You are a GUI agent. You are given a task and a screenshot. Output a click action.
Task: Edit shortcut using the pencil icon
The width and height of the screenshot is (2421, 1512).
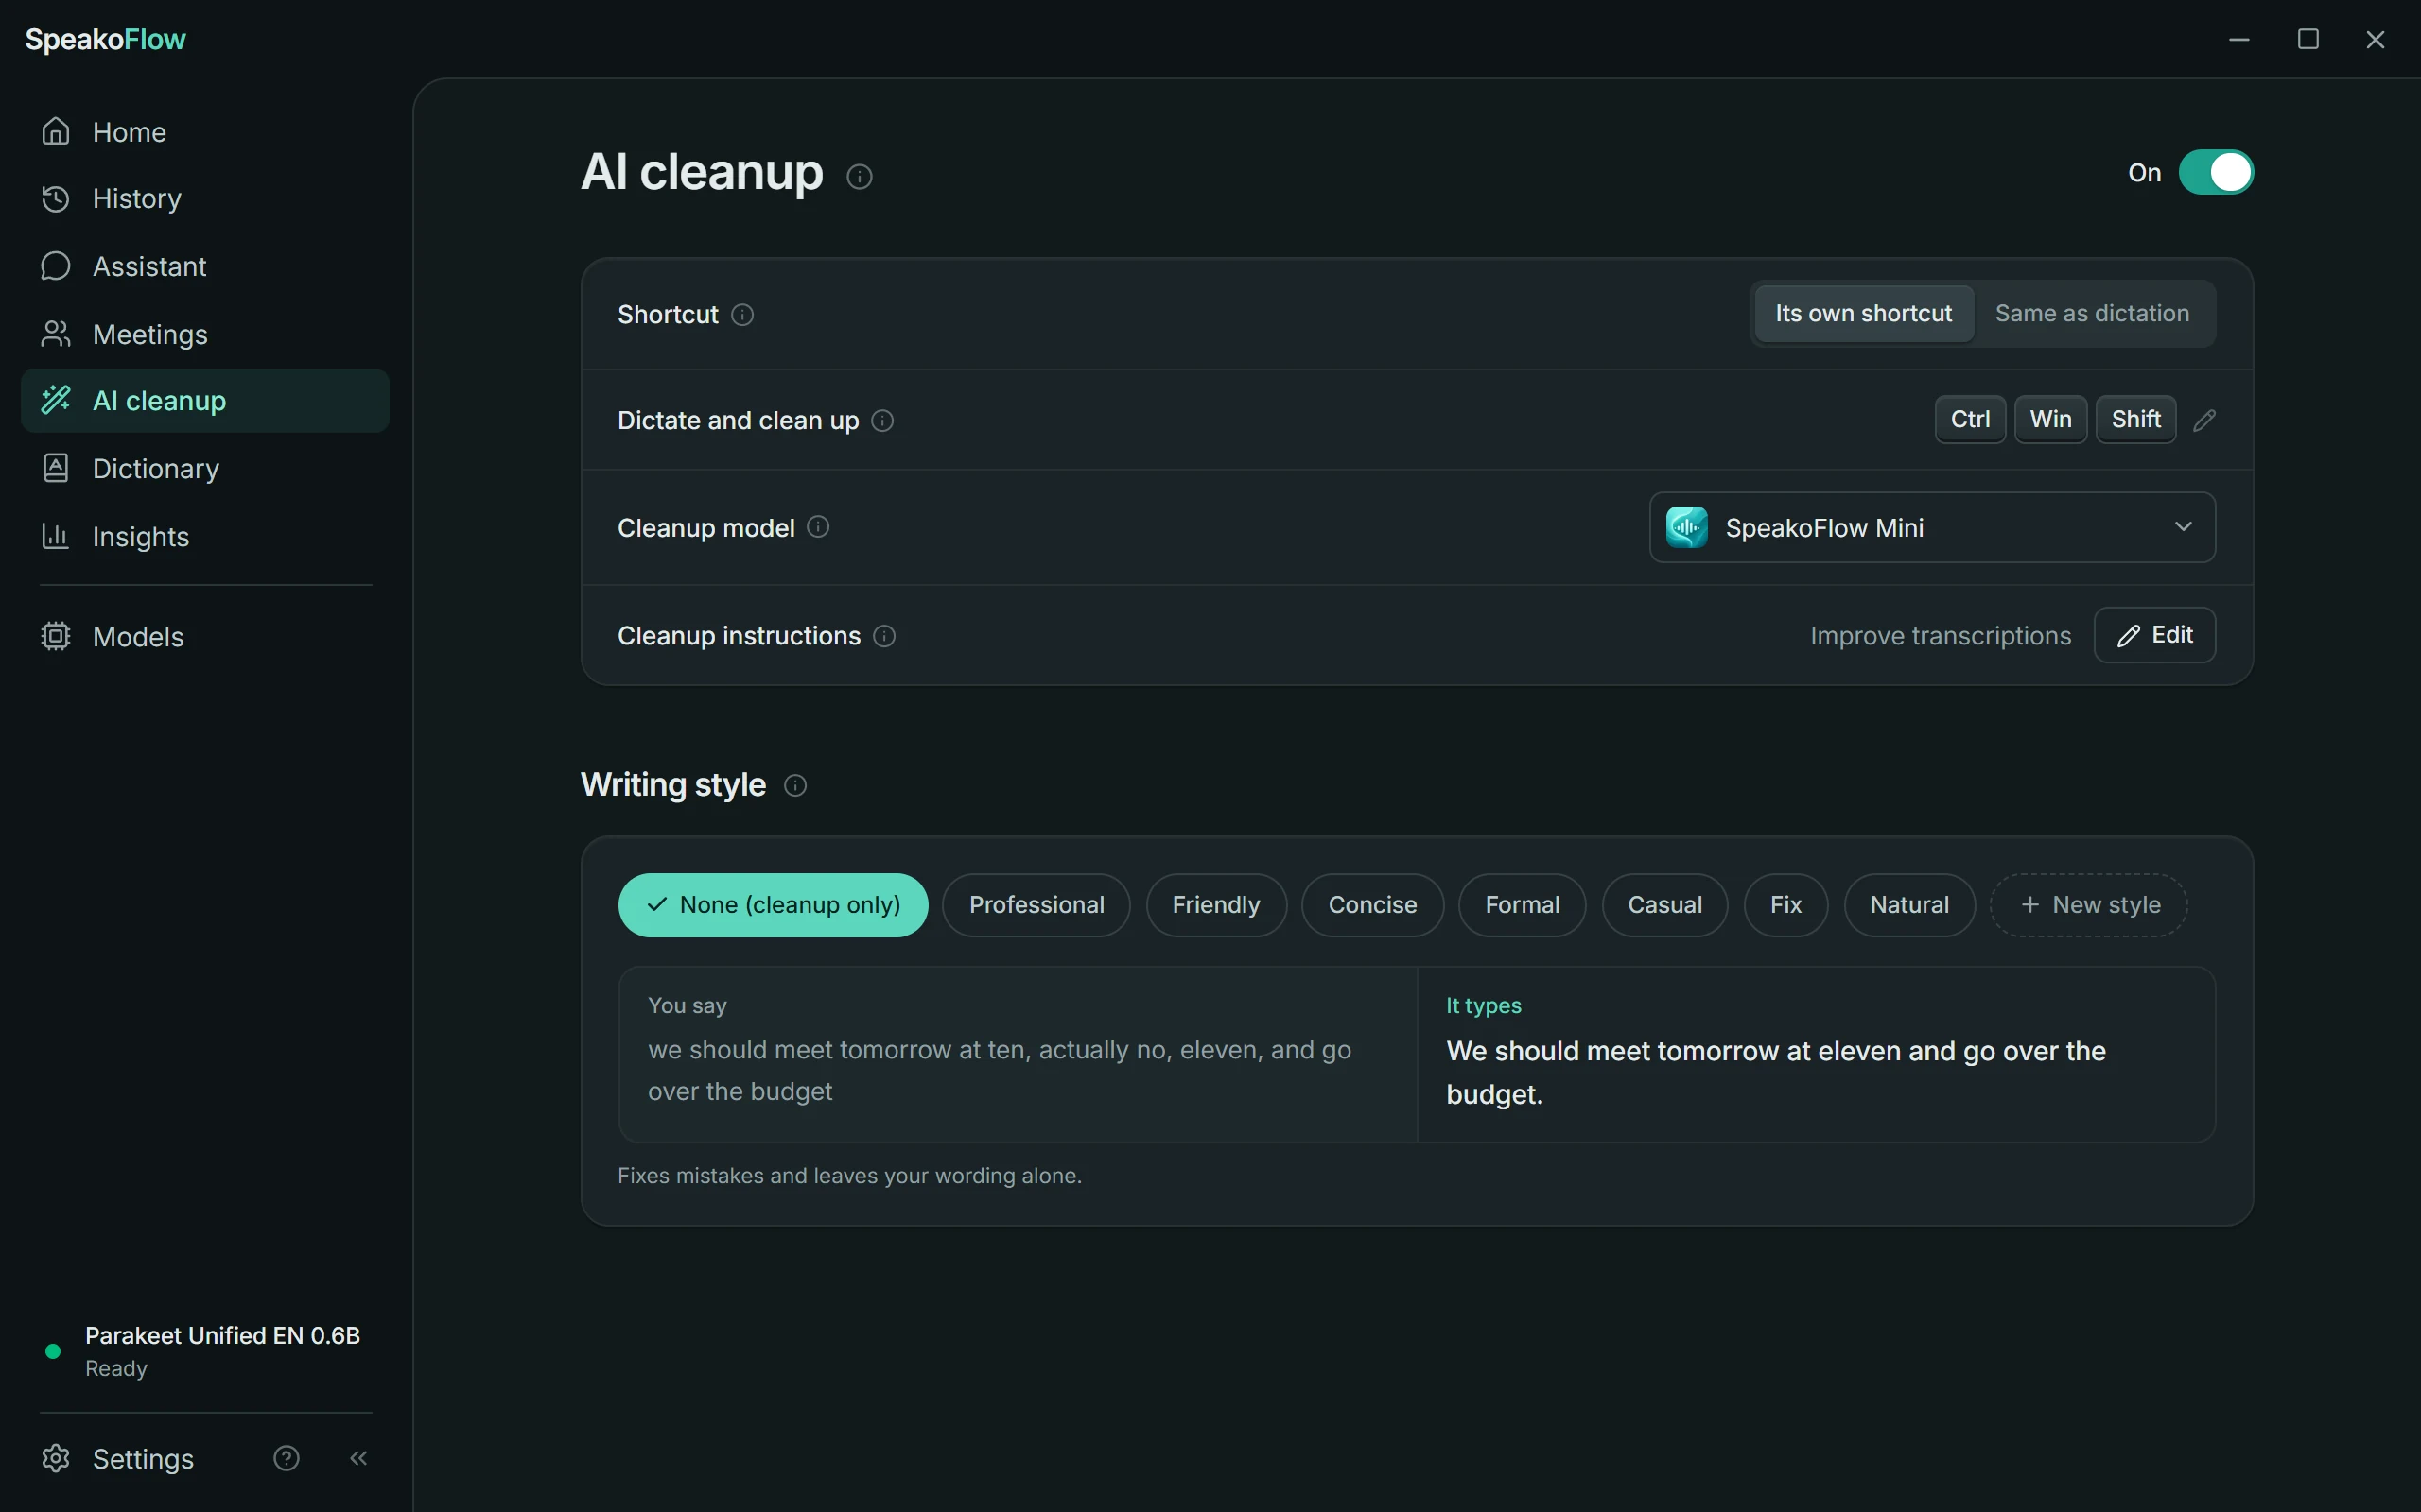click(x=2203, y=421)
